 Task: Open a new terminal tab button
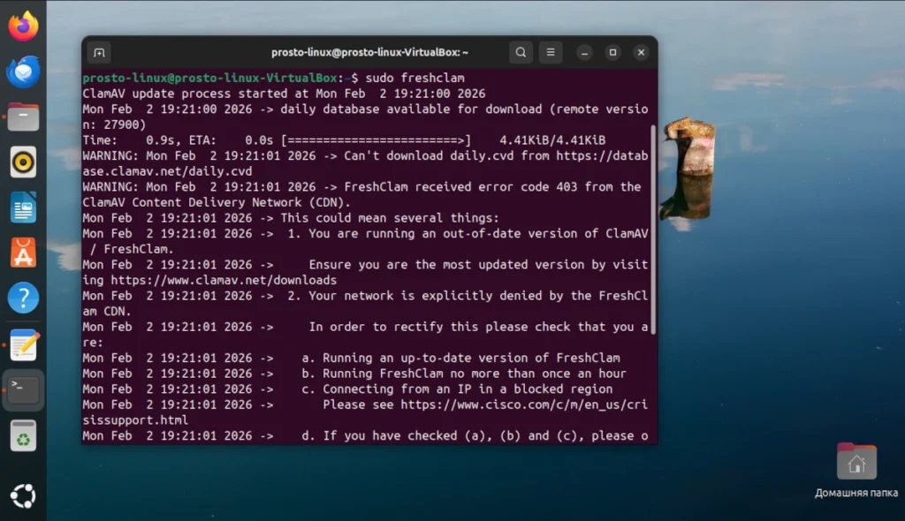point(99,52)
